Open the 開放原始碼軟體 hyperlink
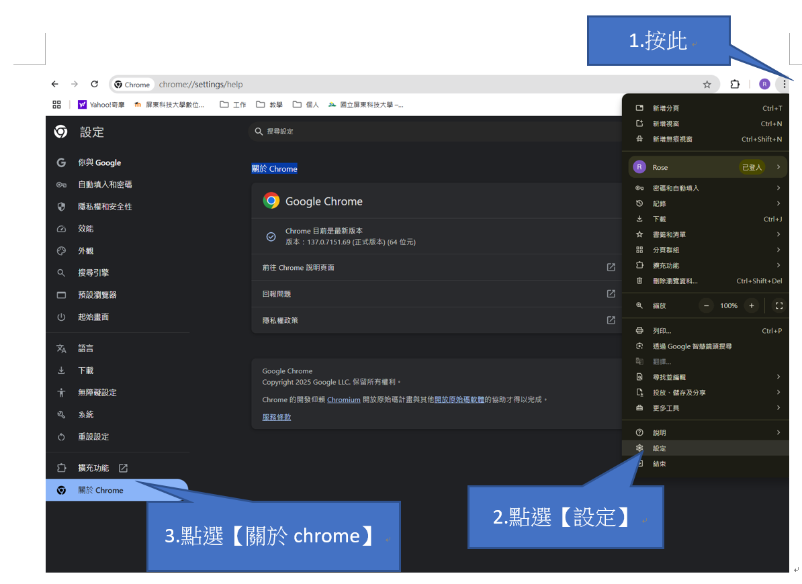This screenshot has width=802, height=584. pyautogui.click(x=459, y=399)
